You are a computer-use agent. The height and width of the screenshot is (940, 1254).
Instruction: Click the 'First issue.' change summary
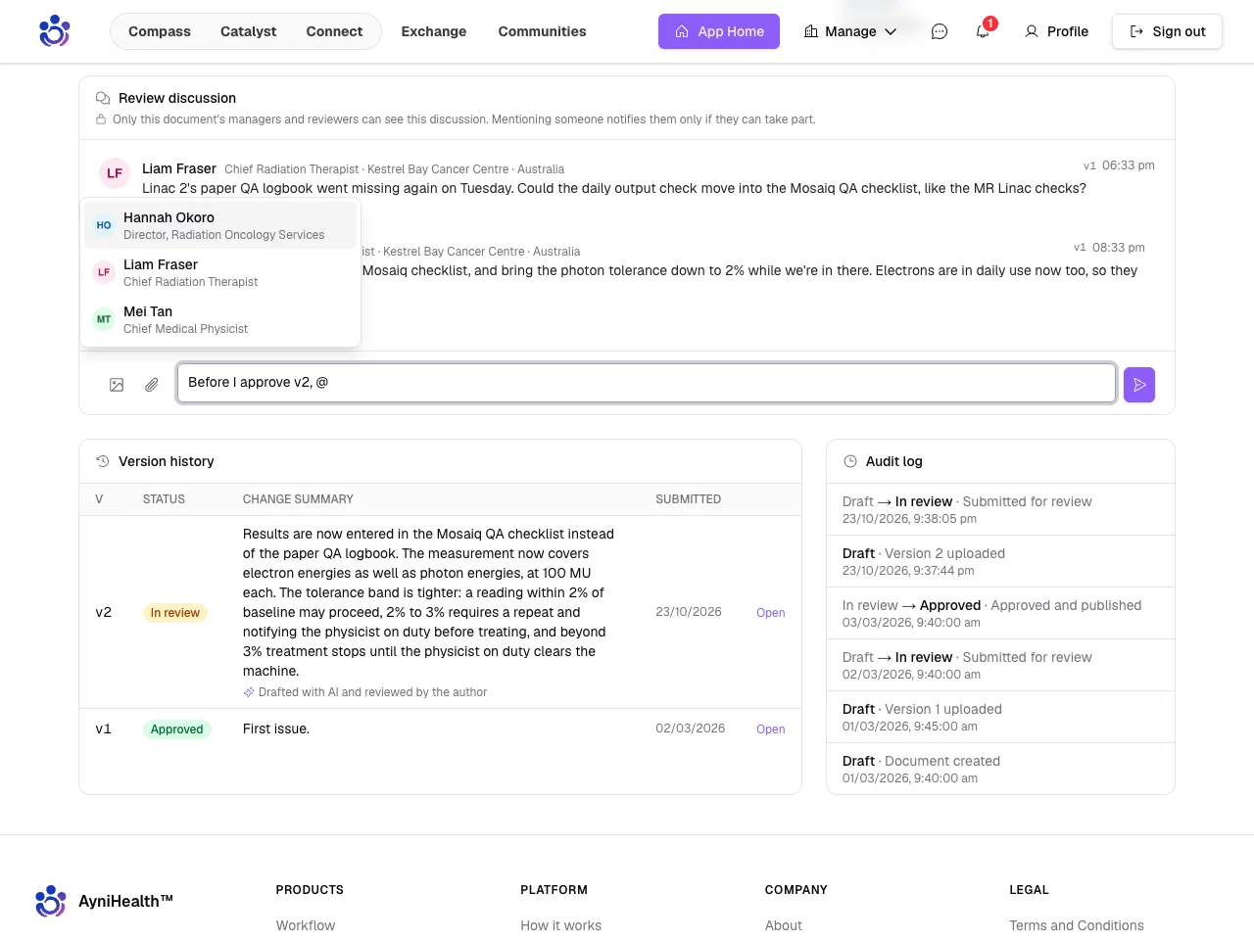click(x=276, y=728)
